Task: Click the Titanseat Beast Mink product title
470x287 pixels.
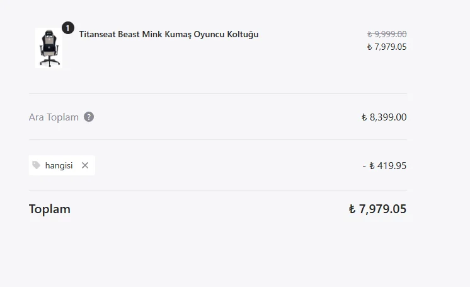Action: tap(169, 34)
